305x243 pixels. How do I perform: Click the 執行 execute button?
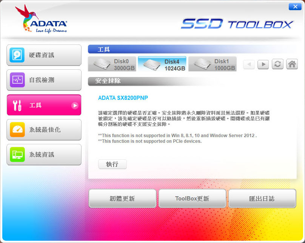(x=112, y=164)
